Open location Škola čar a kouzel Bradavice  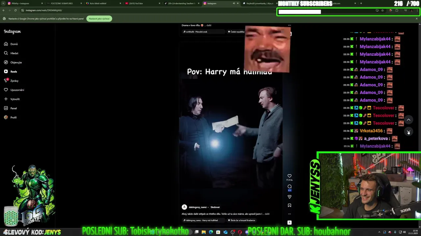pos(242,220)
